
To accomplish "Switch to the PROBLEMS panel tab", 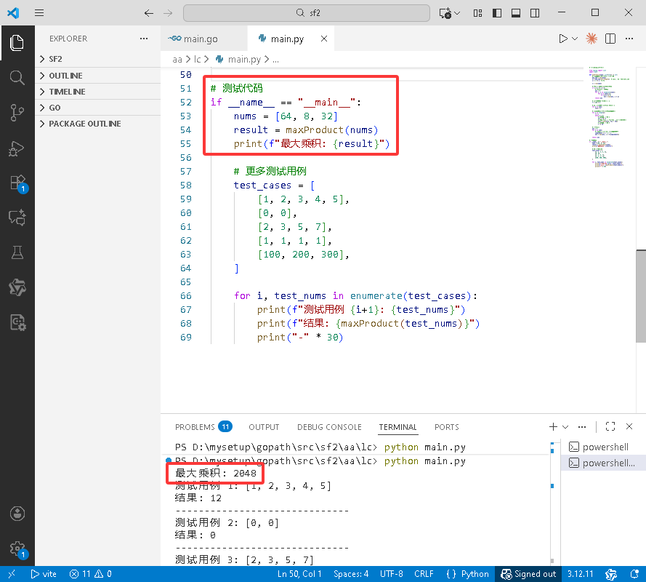I will click(203, 427).
